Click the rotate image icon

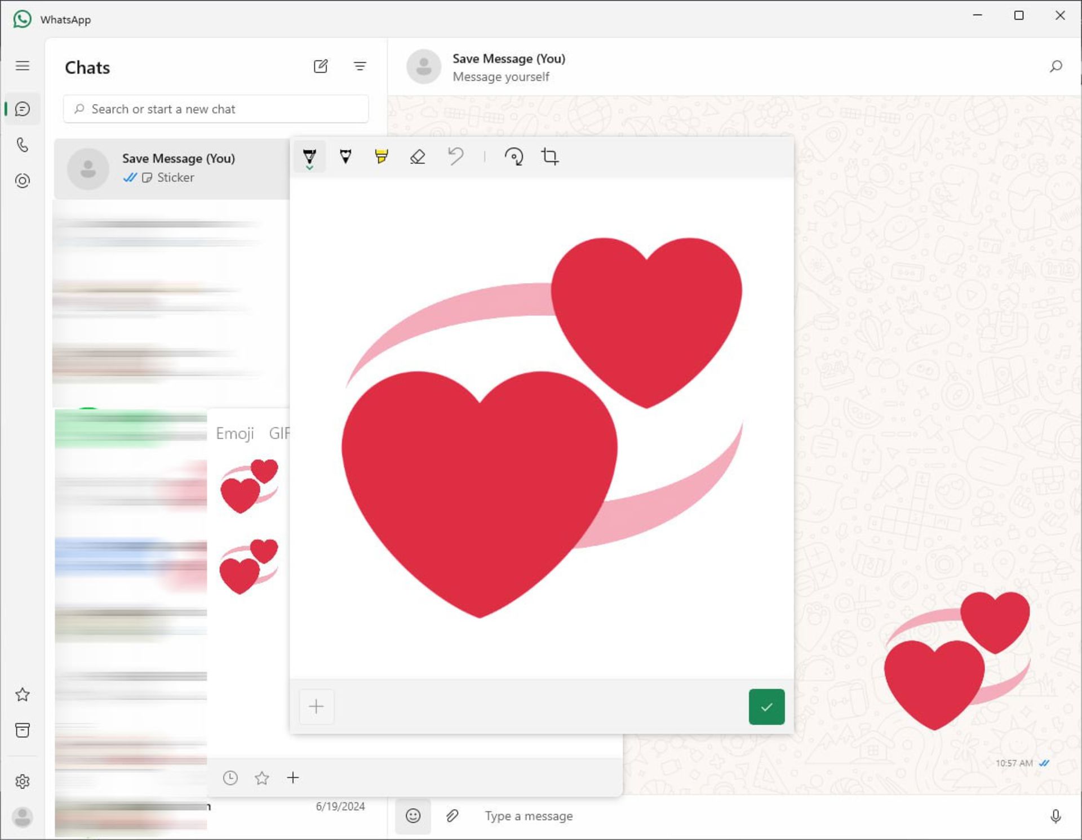[513, 157]
